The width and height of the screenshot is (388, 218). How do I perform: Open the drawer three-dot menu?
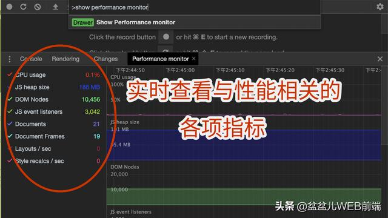pyautogui.click(x=10, y=59)
